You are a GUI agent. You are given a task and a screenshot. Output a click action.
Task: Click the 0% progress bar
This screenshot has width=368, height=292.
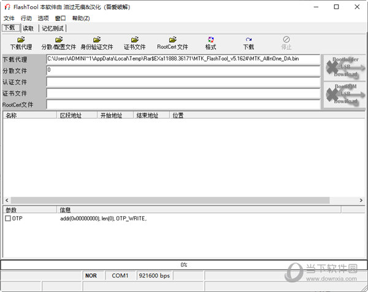click(x=184, y=265)
